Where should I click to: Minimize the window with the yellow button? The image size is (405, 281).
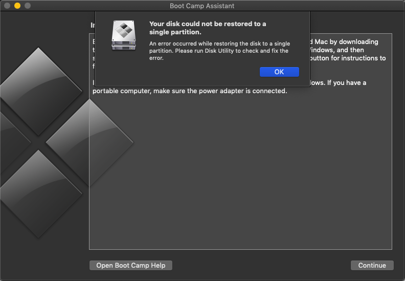[x=17, y=6]
